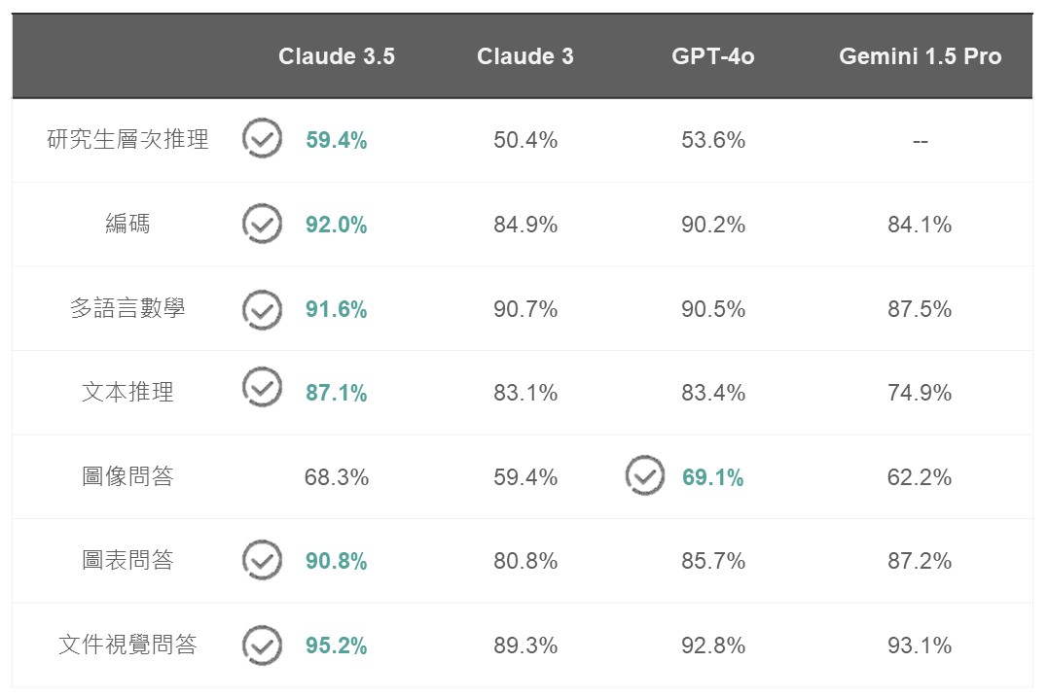The height and width of the screenshot is (698, 1048).
Task: Click the highlighted 69.1% GPT-4o value
Action: 712,477
